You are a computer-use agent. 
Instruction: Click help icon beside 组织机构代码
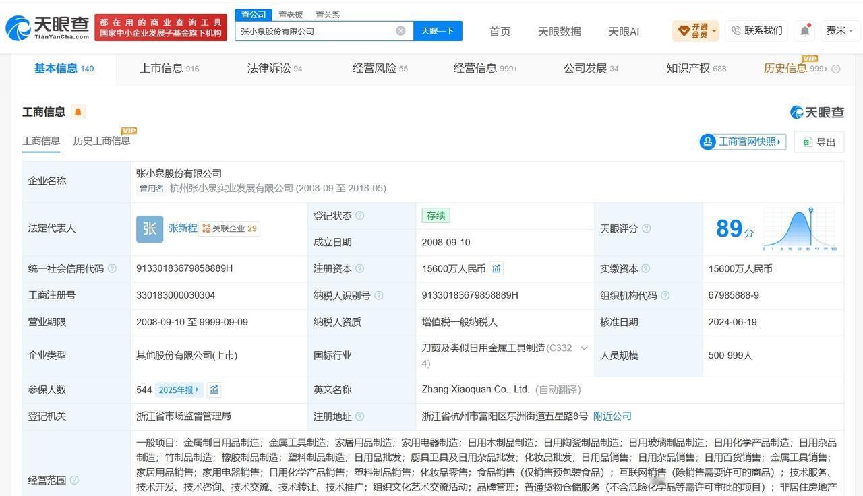665,296
